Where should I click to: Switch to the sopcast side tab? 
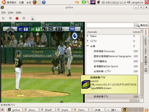(146, 41)
